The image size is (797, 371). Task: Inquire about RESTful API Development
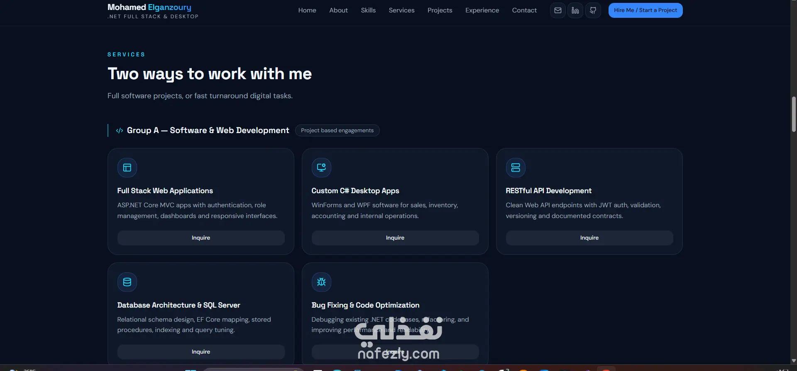click(589, 238)
